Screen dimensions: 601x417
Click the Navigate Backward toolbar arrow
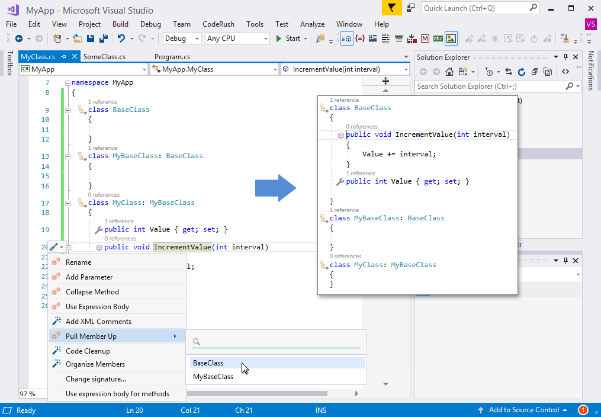click(18, 38)
